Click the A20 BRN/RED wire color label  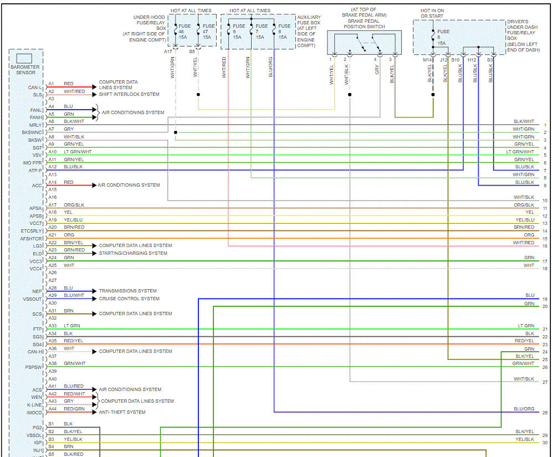74,227
